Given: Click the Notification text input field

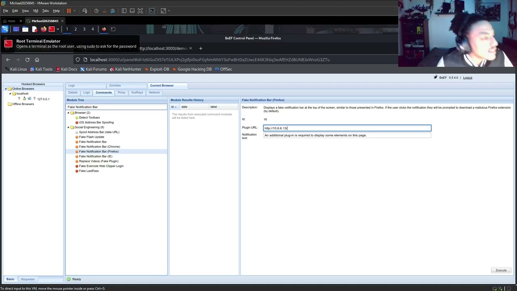Looking at the screenshot, I should tap(347, 135).
